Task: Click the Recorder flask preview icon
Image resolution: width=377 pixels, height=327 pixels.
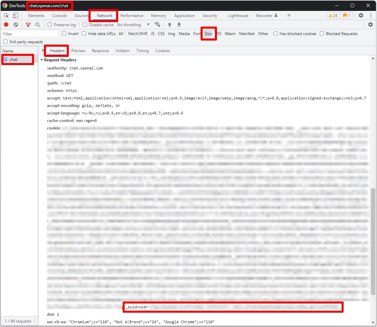Action: pos(276,15)
